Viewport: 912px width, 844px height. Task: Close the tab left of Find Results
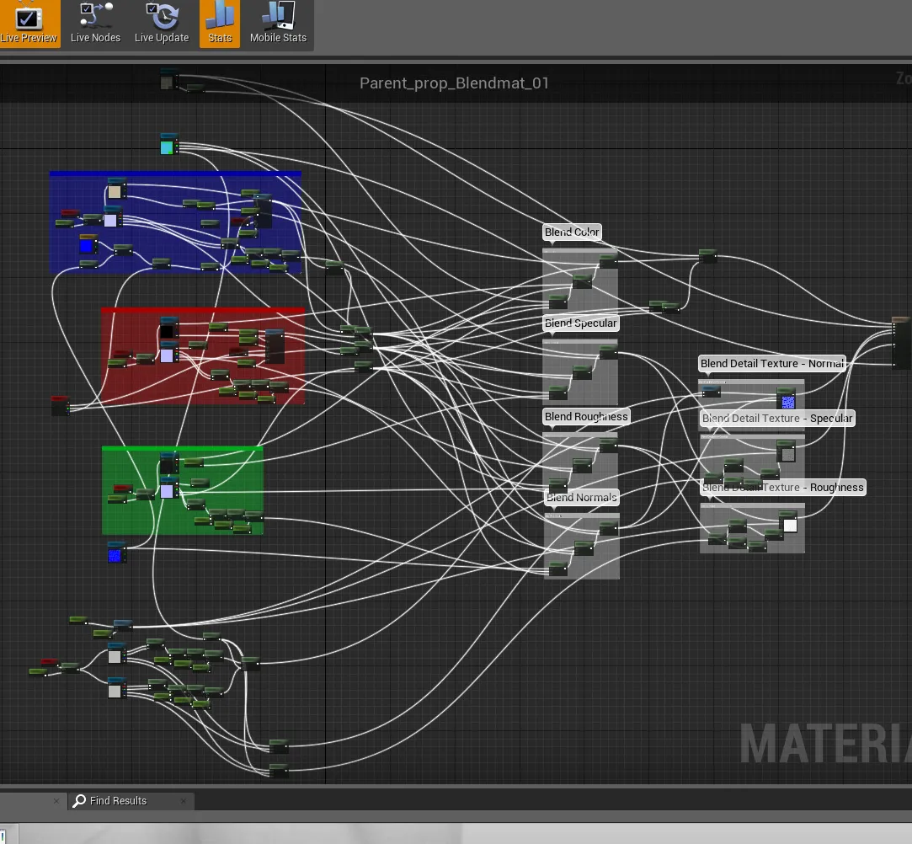click(x=56, y=801)
